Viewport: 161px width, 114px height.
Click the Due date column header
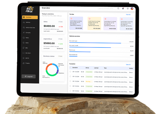[x=75, y=68]
